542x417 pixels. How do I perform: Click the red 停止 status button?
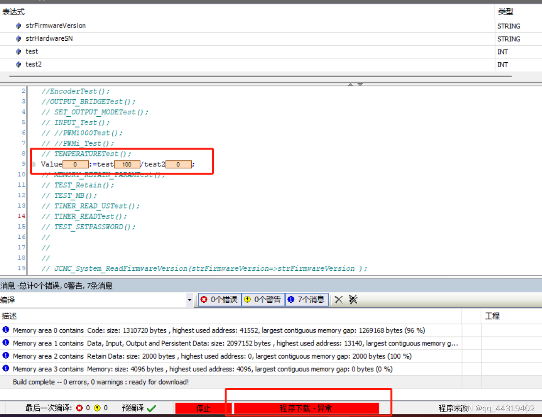[203, 408]
